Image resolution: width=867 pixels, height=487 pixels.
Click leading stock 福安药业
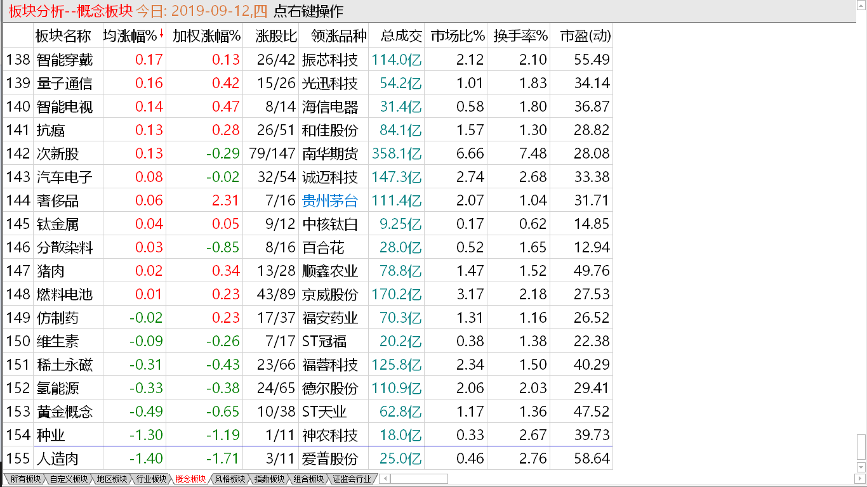pos(330,318)
